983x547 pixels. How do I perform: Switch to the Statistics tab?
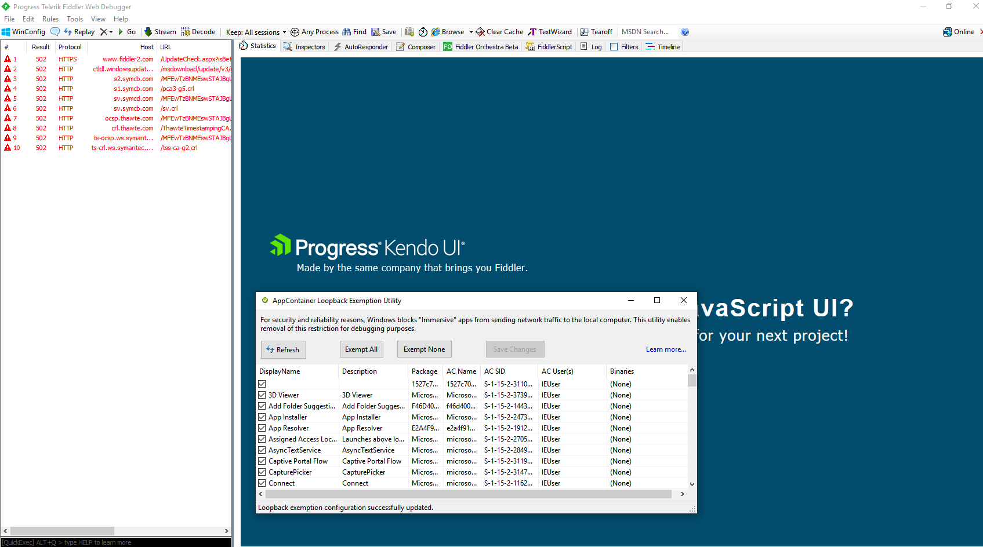(258, 46)
